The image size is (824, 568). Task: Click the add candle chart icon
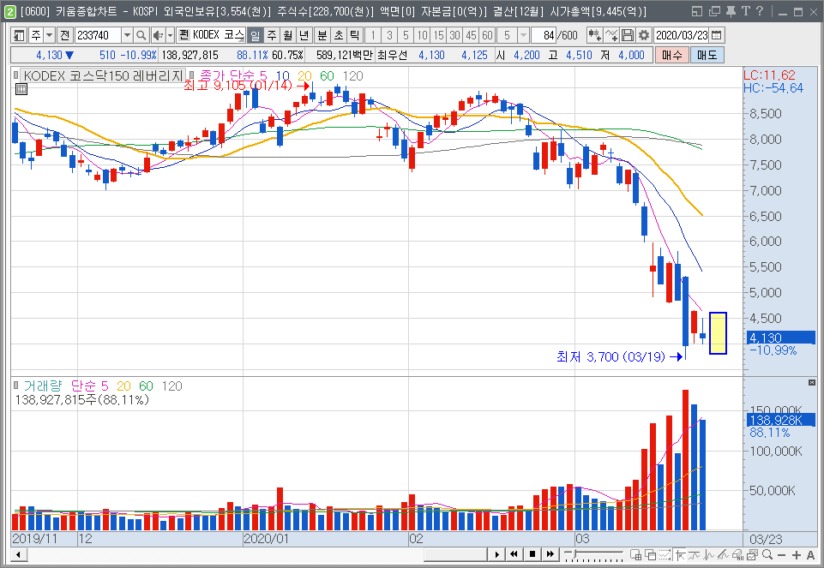[x=595, y=35]
